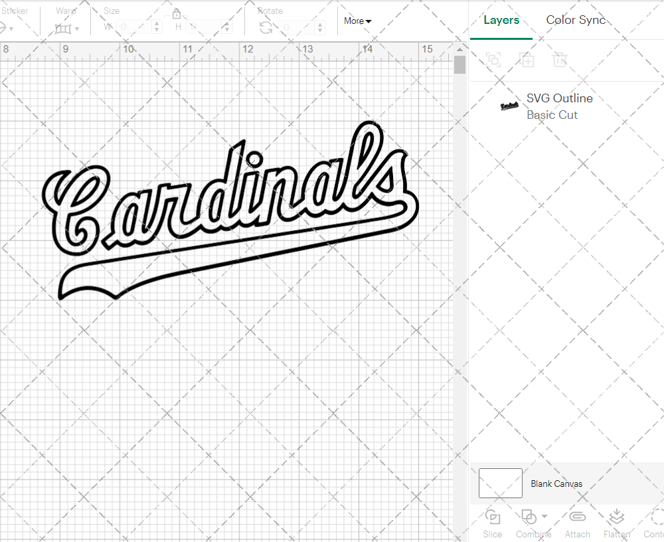Toggle the size aspect ratio lock
664x542 pixels.
click(177, 14)
